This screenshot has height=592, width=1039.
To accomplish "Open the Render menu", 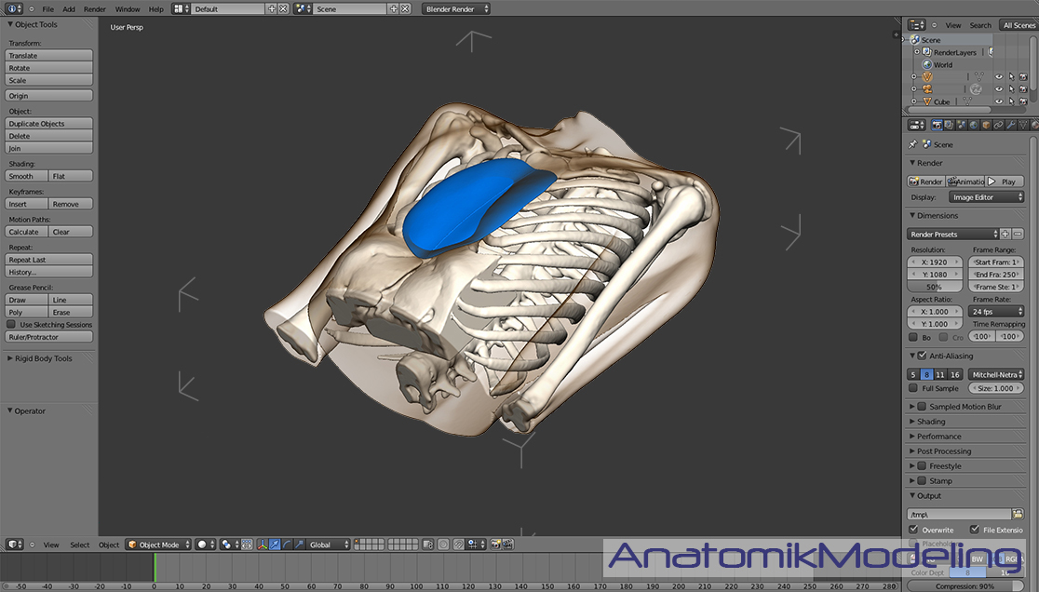I will coord(95,9).
